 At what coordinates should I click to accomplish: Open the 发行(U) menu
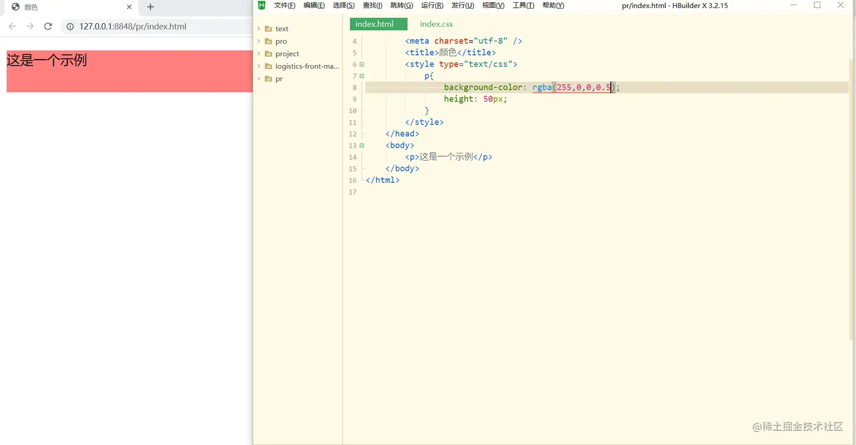point(463,5)
